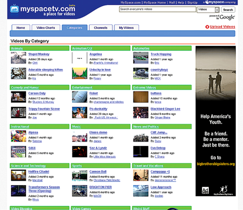Image resolution: width=243 pixels, height=210 pixels.
Task: Click the Hellfire Citadel thumbnail
Action: [x=18, y=175]
